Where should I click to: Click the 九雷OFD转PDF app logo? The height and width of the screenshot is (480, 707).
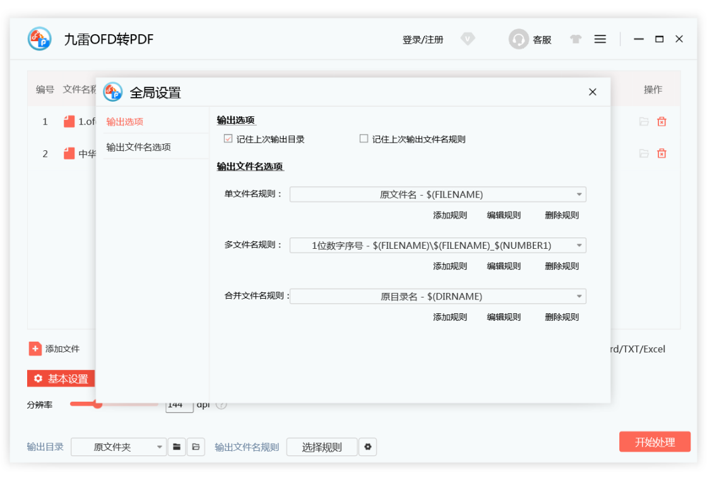pos(39,39)
